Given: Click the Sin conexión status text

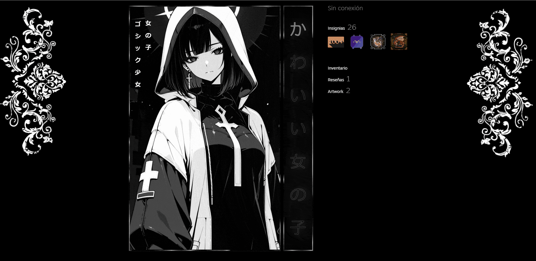Looking at the screenshot, I should (345, 8).
